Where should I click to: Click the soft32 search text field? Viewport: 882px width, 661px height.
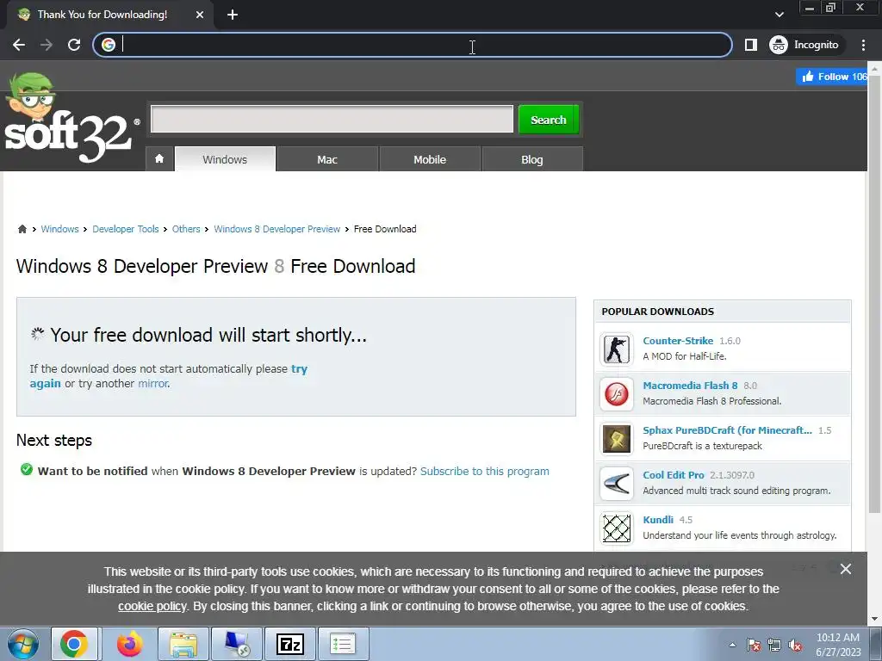(332, 119)
